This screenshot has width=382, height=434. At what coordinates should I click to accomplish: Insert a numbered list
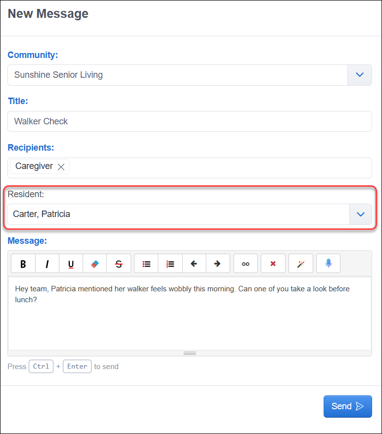[x=170, y=264]
